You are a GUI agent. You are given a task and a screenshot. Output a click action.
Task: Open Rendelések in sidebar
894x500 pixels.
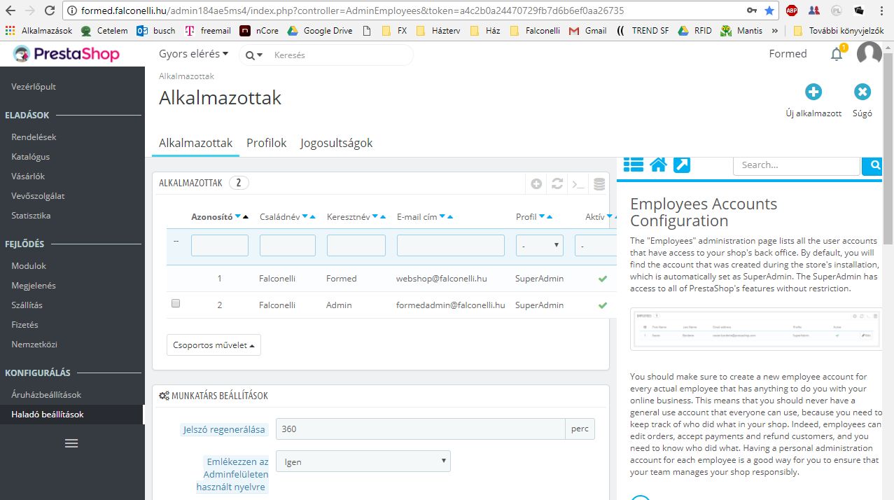(34, 137)
